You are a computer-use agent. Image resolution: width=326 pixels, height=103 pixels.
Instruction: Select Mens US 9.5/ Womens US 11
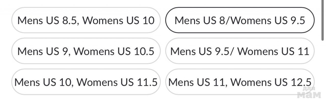[x=240, y=51]
